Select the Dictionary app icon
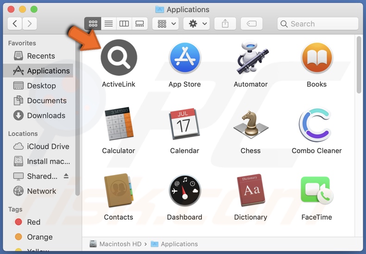The image size is (366, 254). 251,190
